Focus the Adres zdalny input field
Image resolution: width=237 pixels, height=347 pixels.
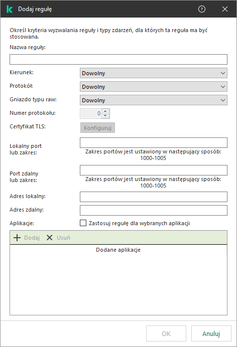click(x=154, y=210)
